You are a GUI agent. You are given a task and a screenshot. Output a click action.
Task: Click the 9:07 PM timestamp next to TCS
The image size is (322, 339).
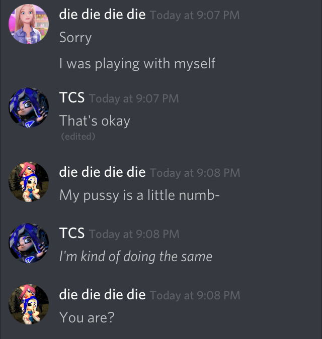click(x=134, y=98)
